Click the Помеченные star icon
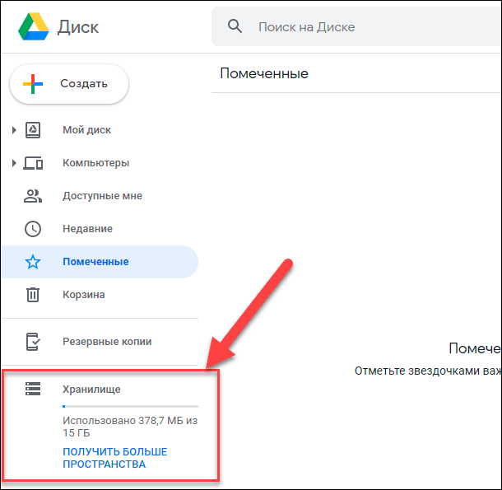Viewport: 502px width, 490px height. (x=33, y=262)
